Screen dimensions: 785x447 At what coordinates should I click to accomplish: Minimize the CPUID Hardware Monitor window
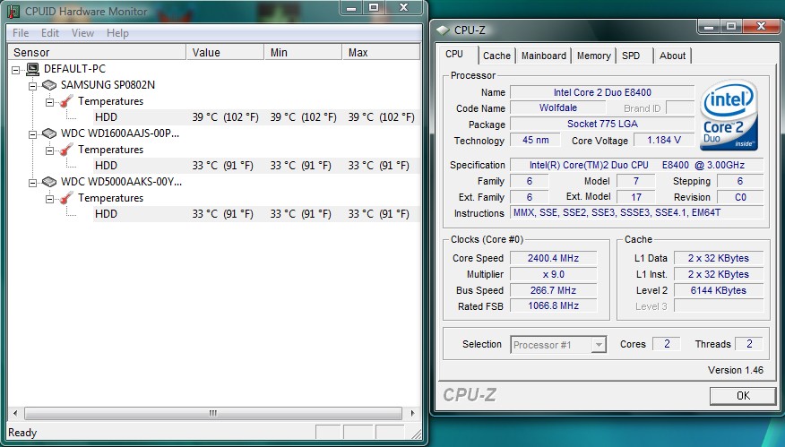[351, 7]
